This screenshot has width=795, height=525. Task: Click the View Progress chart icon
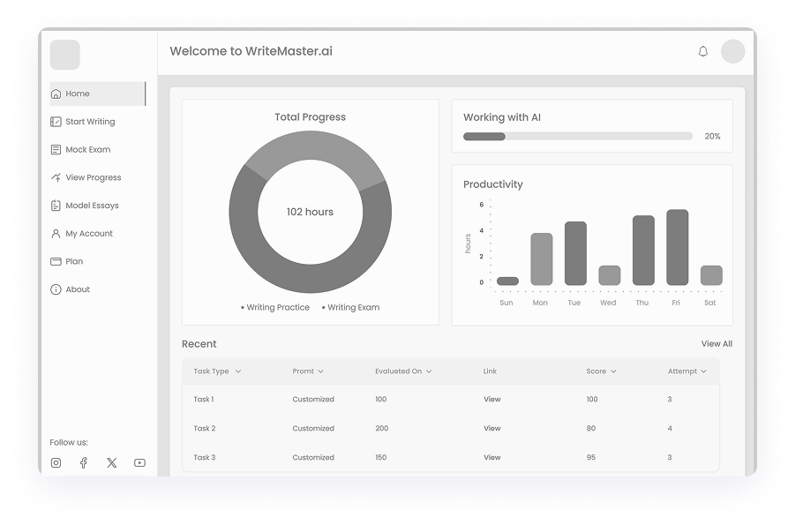point(56,177)
